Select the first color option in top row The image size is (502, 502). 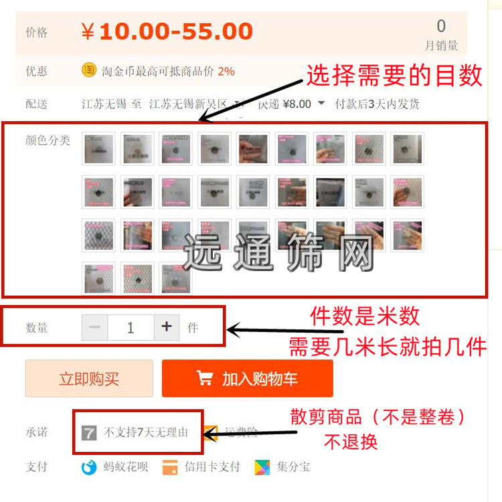point(98,149)
